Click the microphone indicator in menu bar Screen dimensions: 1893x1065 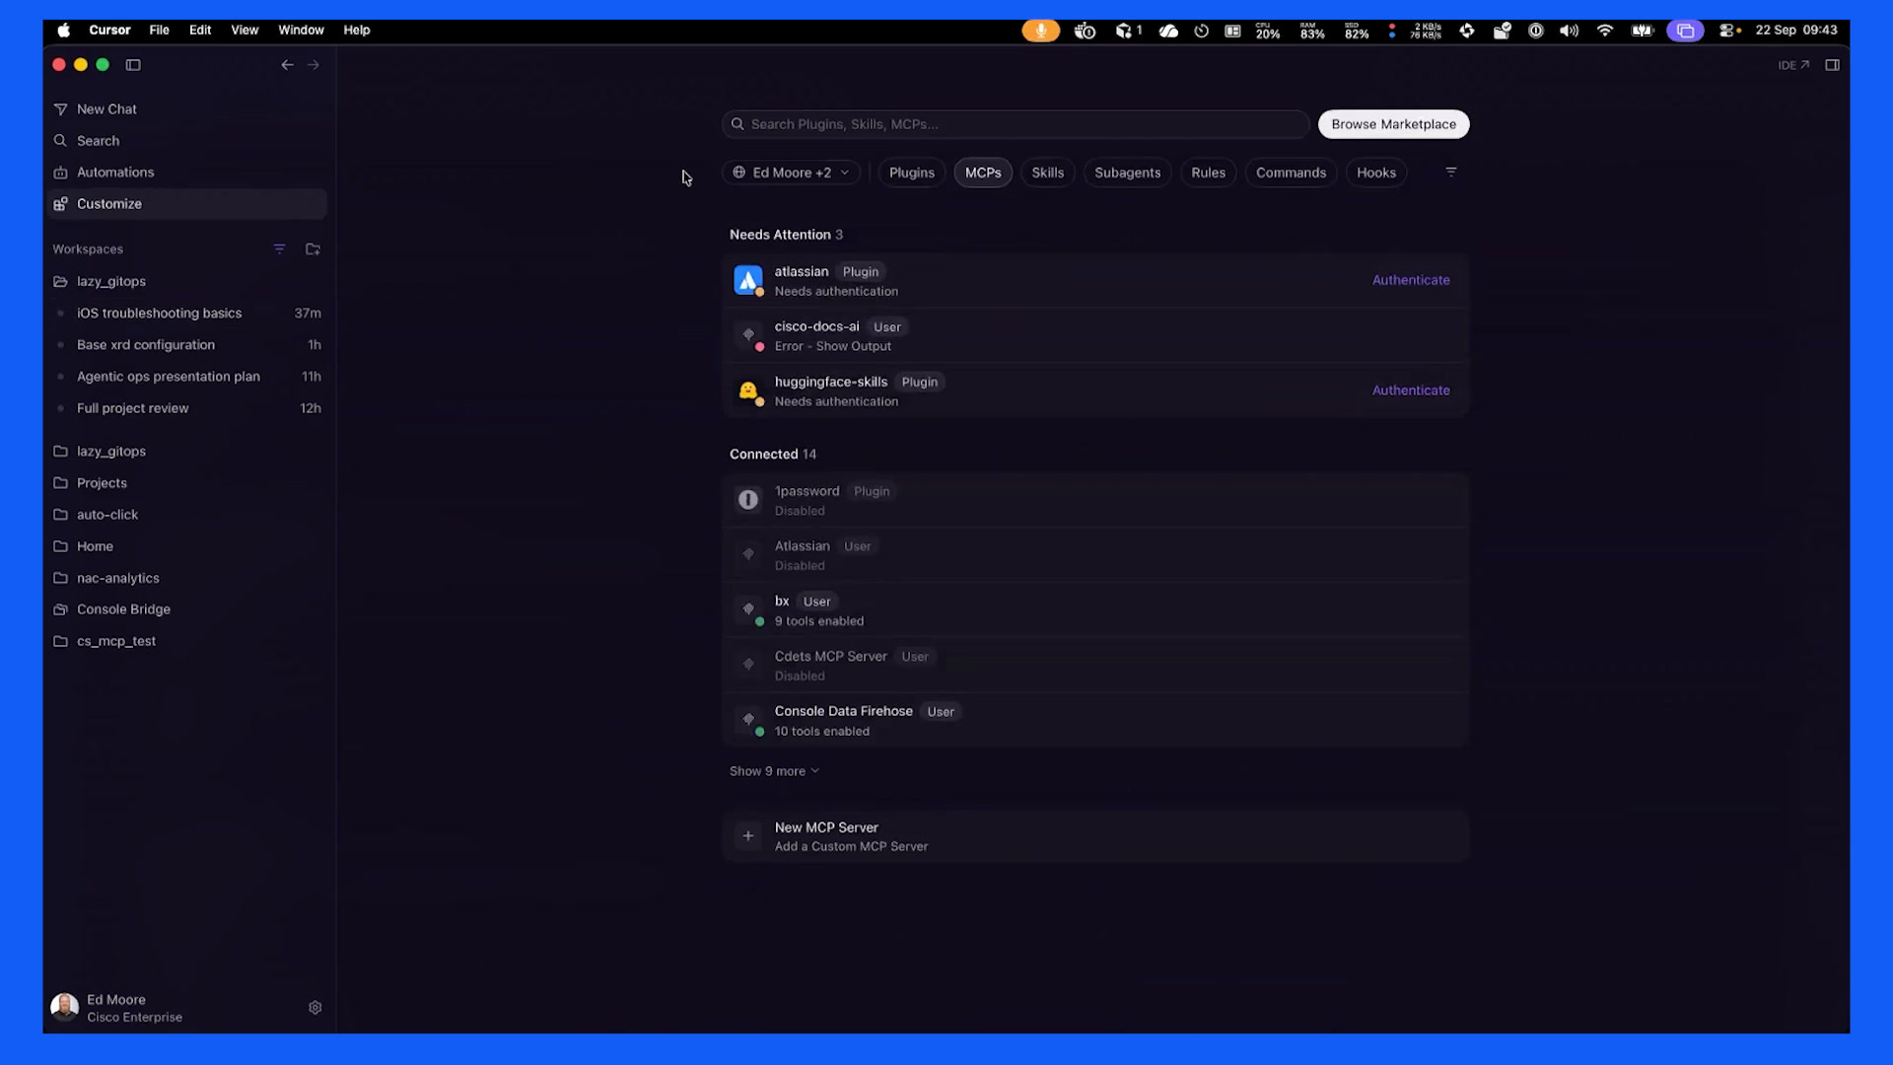coord(1040,31)
